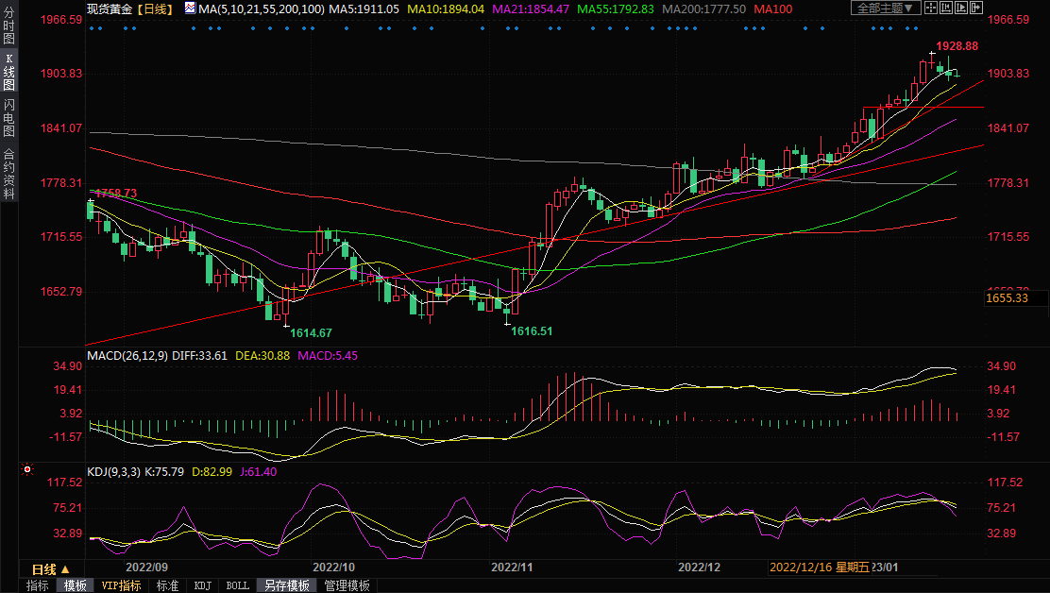Open 管理模板 template manager

[x=347, y=585]
